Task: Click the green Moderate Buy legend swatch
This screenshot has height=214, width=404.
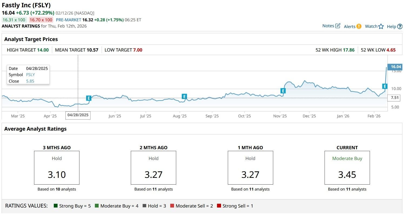Action: pos(97,206)
